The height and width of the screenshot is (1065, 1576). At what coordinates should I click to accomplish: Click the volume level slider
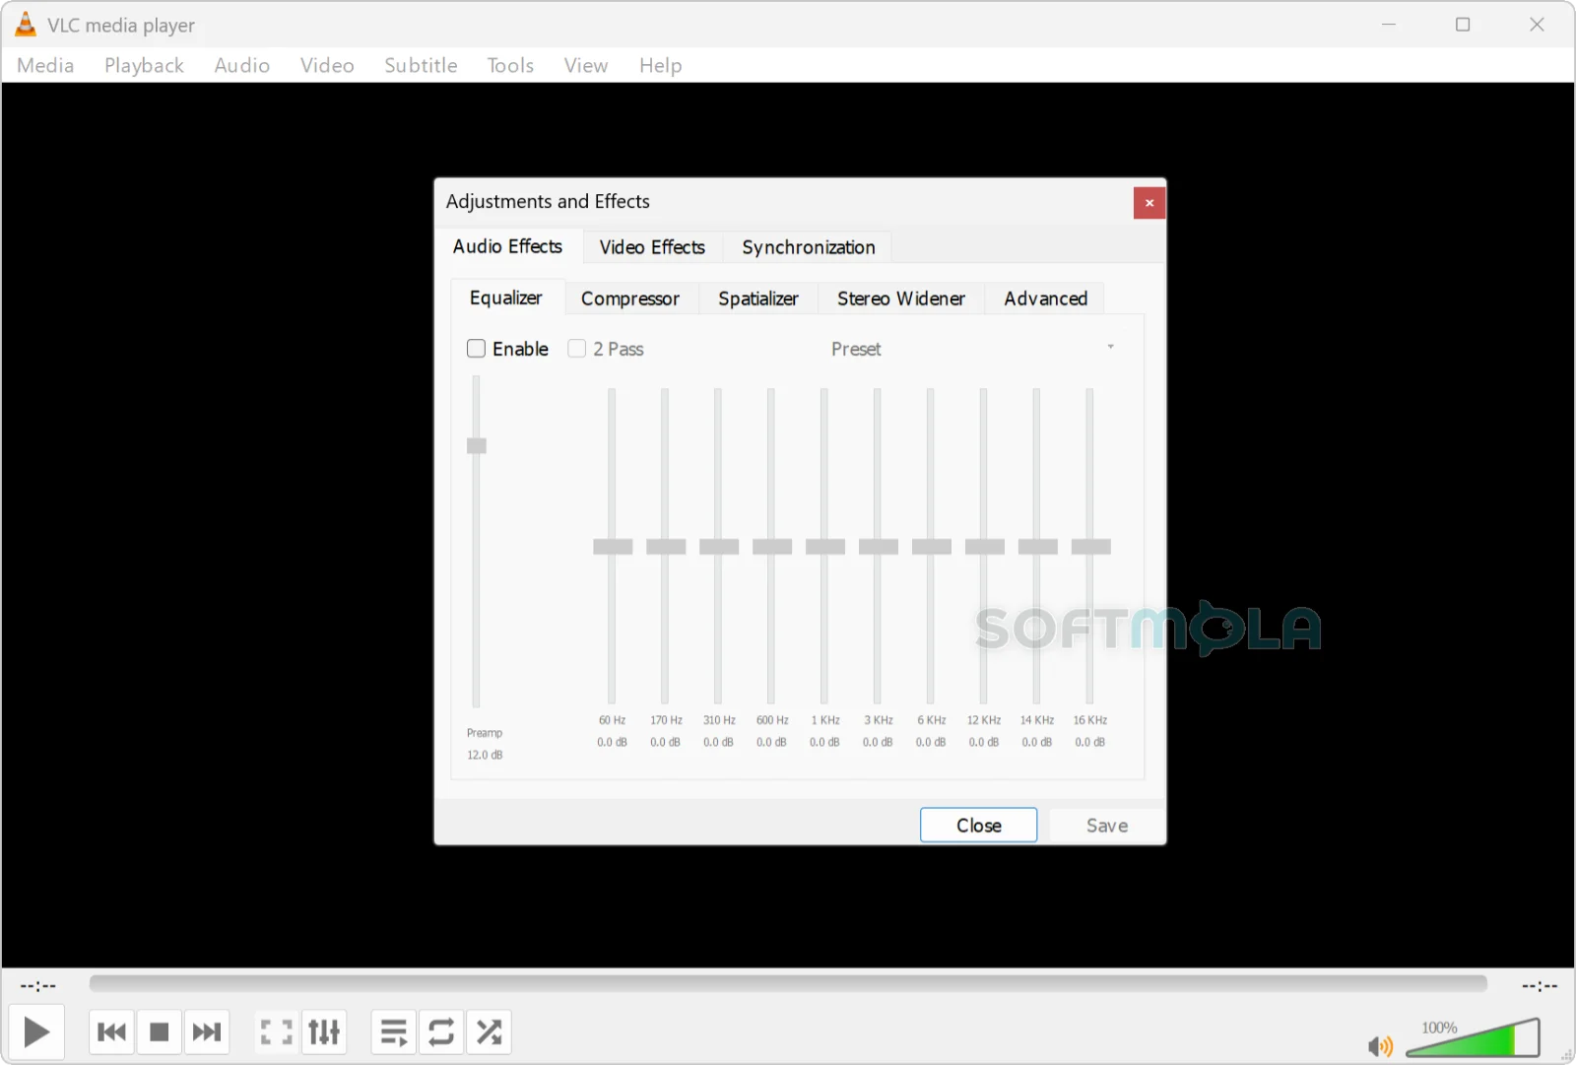[1473, 1038]
